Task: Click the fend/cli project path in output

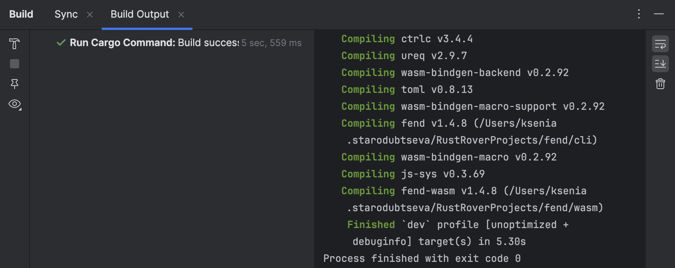Action: click(472, 140)
